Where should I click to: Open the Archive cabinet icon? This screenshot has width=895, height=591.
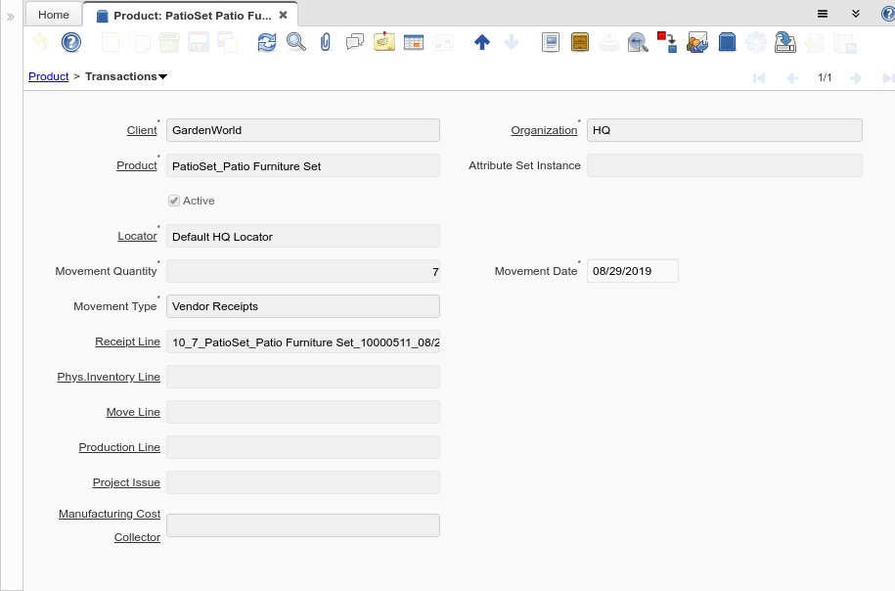pos(580,42)
